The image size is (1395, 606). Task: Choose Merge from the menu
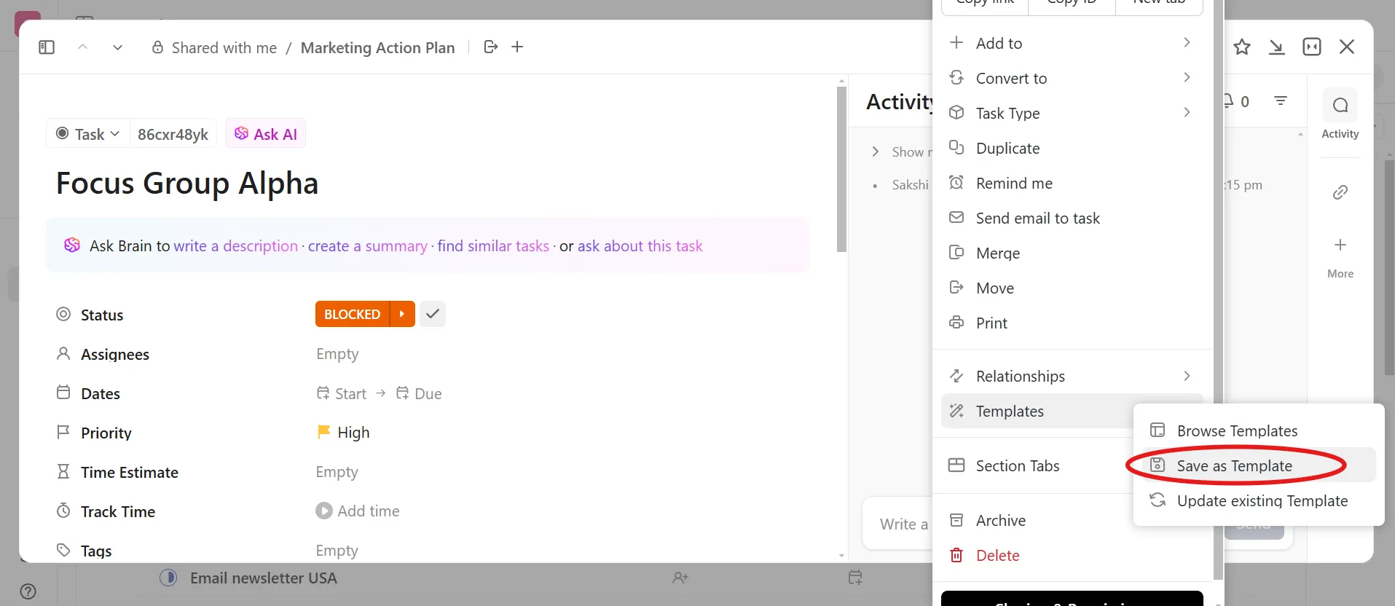(x=1071, y=253)
